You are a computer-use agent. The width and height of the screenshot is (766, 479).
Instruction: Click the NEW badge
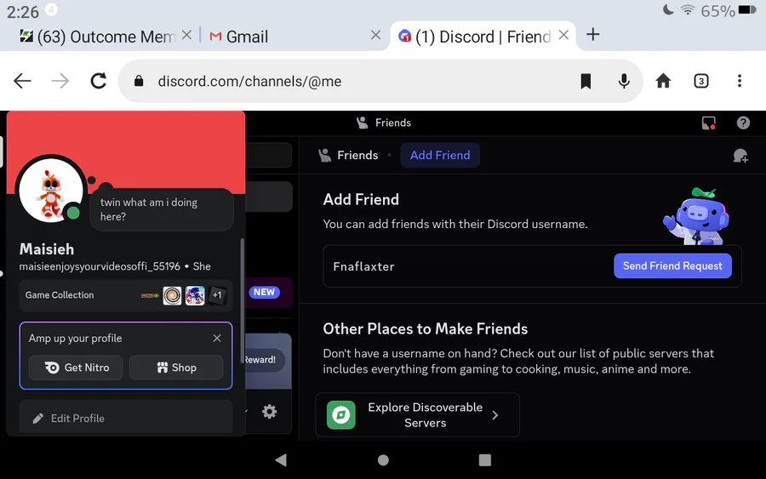pyautogui.click(x=265, y=292)
